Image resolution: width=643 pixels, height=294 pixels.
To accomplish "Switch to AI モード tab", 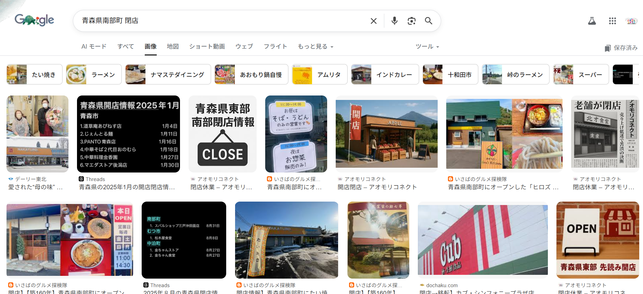I will tap(94, 46).
